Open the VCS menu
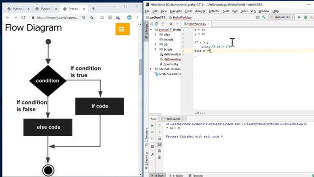The width and height of the screenshot is (314, 177). [x=253, y=11]
